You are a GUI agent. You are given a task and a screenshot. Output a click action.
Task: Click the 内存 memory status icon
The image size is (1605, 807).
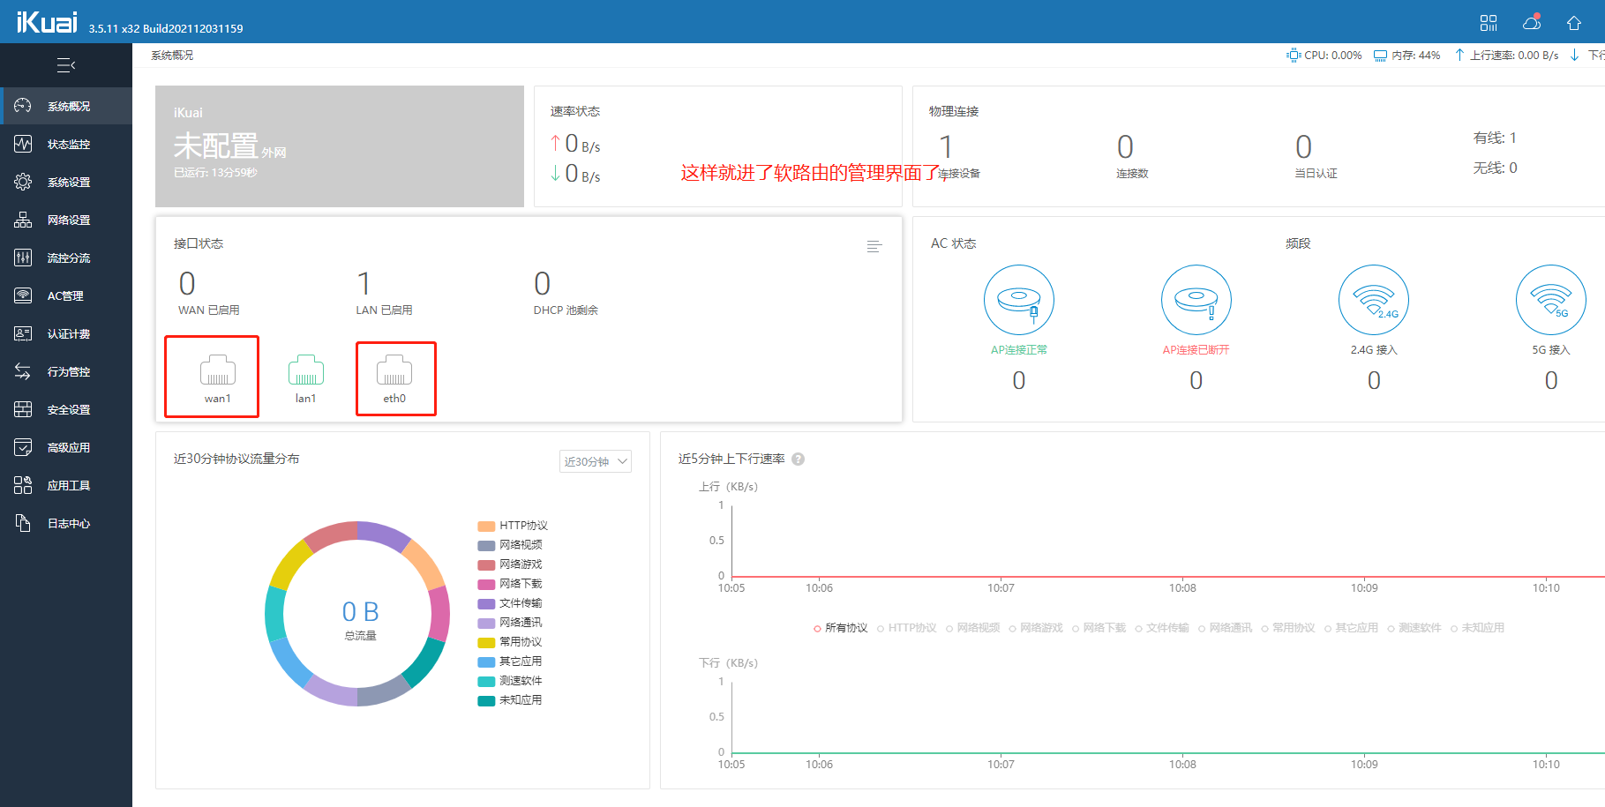tap(1380, 56)
